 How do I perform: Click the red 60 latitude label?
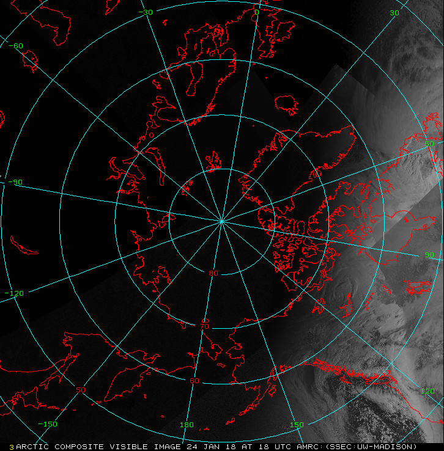pos(194,381)
